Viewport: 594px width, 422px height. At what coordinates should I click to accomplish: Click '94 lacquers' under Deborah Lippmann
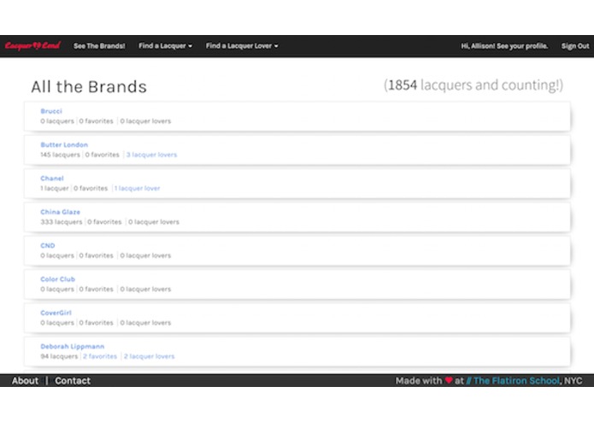[x=59, y=356]
